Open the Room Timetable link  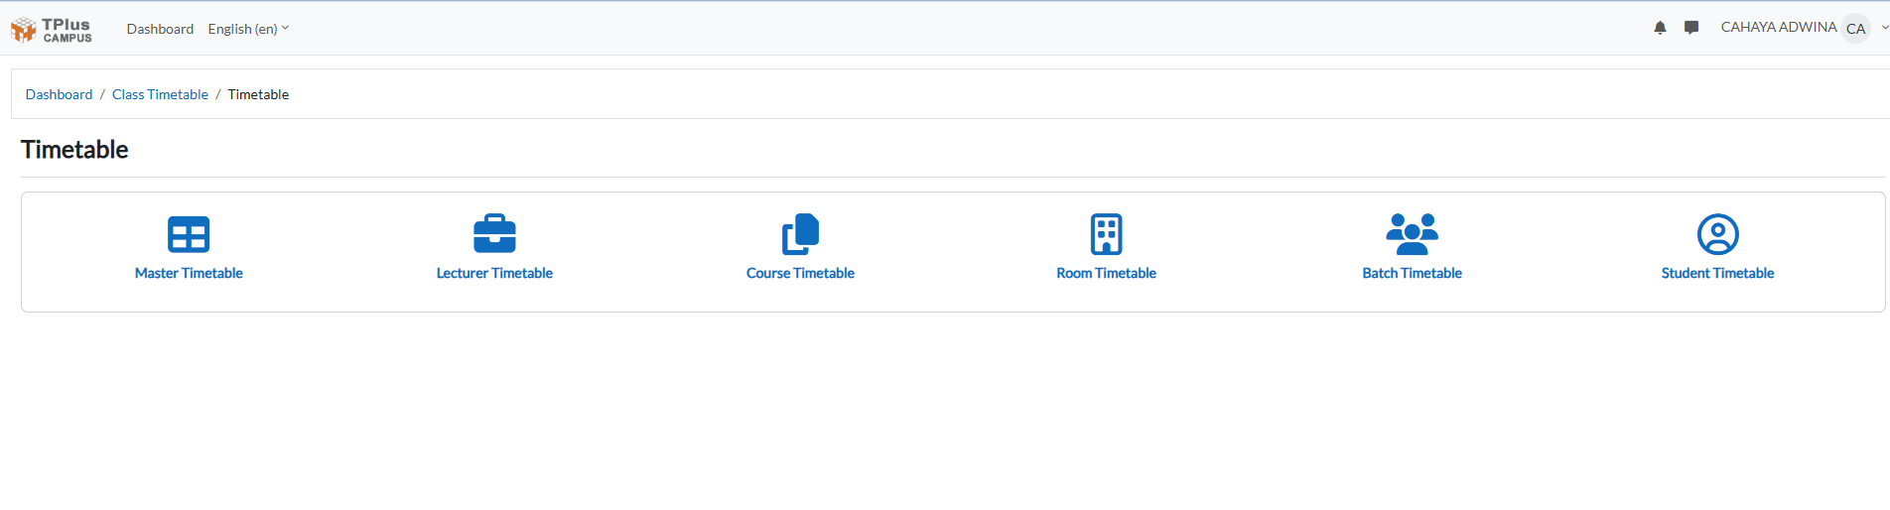coord(1106,273)
